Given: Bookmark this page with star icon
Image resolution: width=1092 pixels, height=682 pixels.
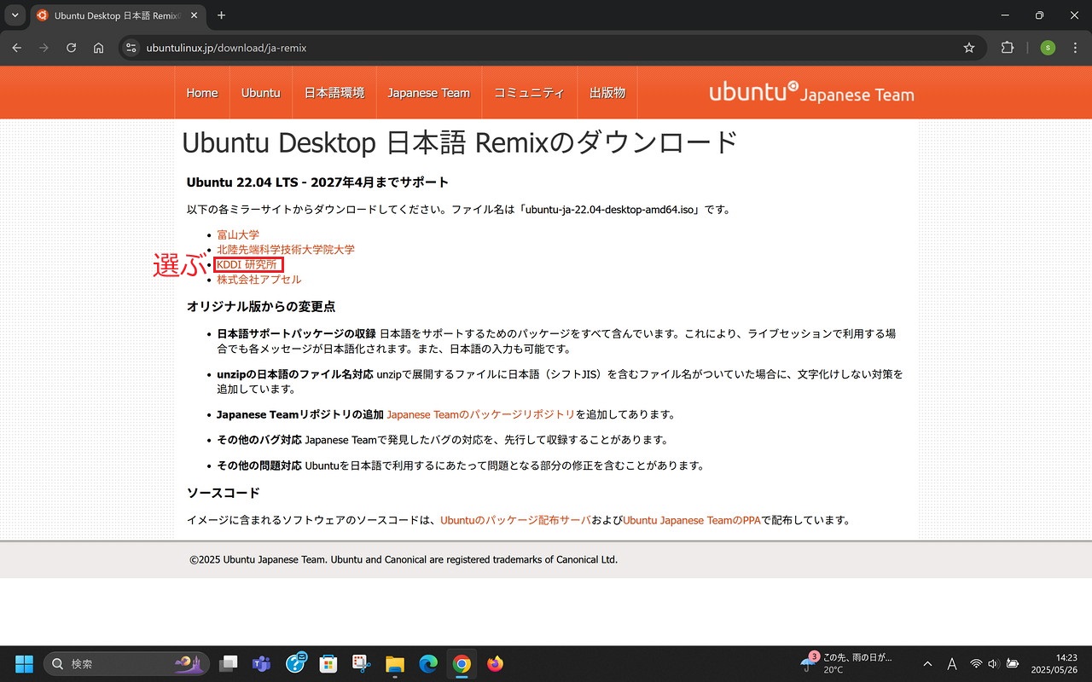Looking at the screenshot, I should [969, 48].
